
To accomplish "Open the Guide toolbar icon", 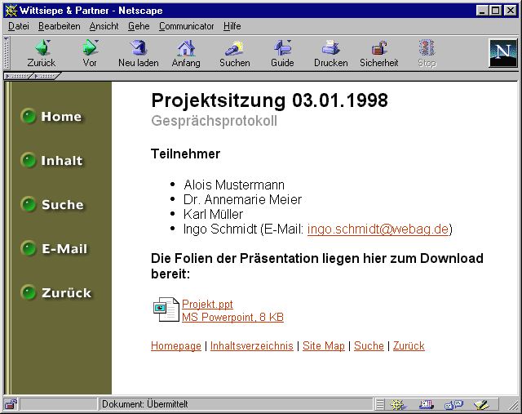I will click(281, 47).
